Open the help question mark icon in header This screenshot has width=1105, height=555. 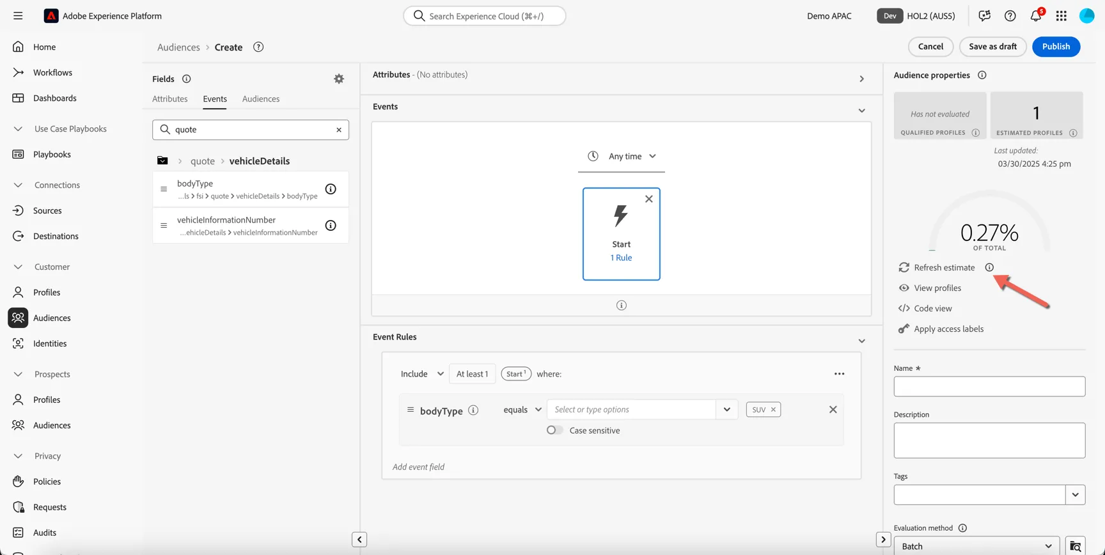[x=1010, y=16]
